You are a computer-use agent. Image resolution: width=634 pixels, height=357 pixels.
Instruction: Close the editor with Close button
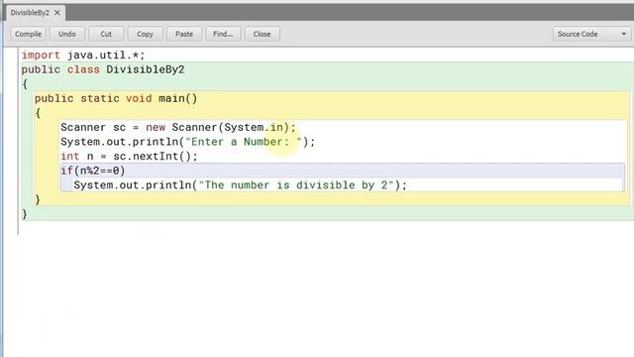262,34
